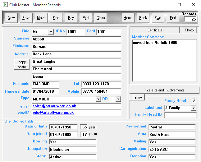Screen dimensions: 201x162
Task: Click the Pay button
Action: click(71, 18)
